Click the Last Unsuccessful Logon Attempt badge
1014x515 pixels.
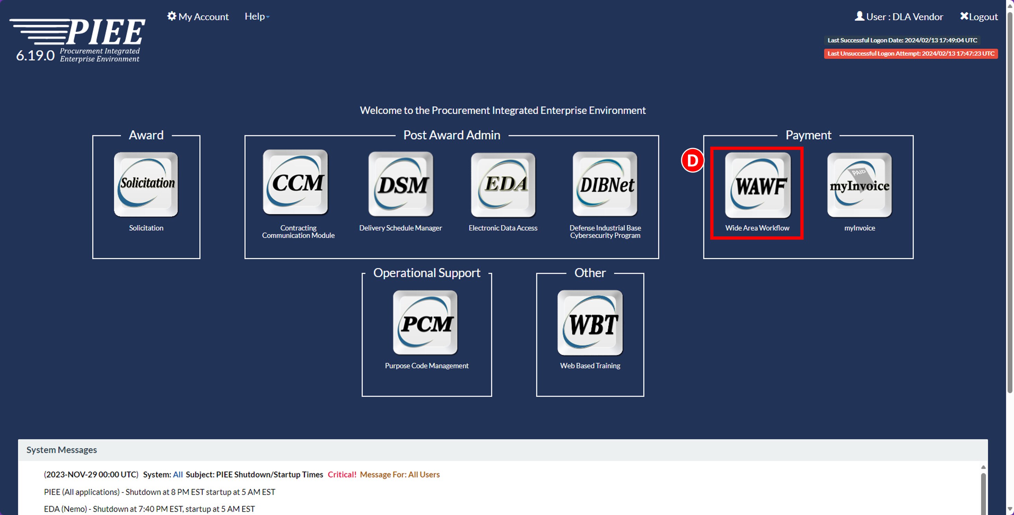pyautogui.click(x=911, y=54)
